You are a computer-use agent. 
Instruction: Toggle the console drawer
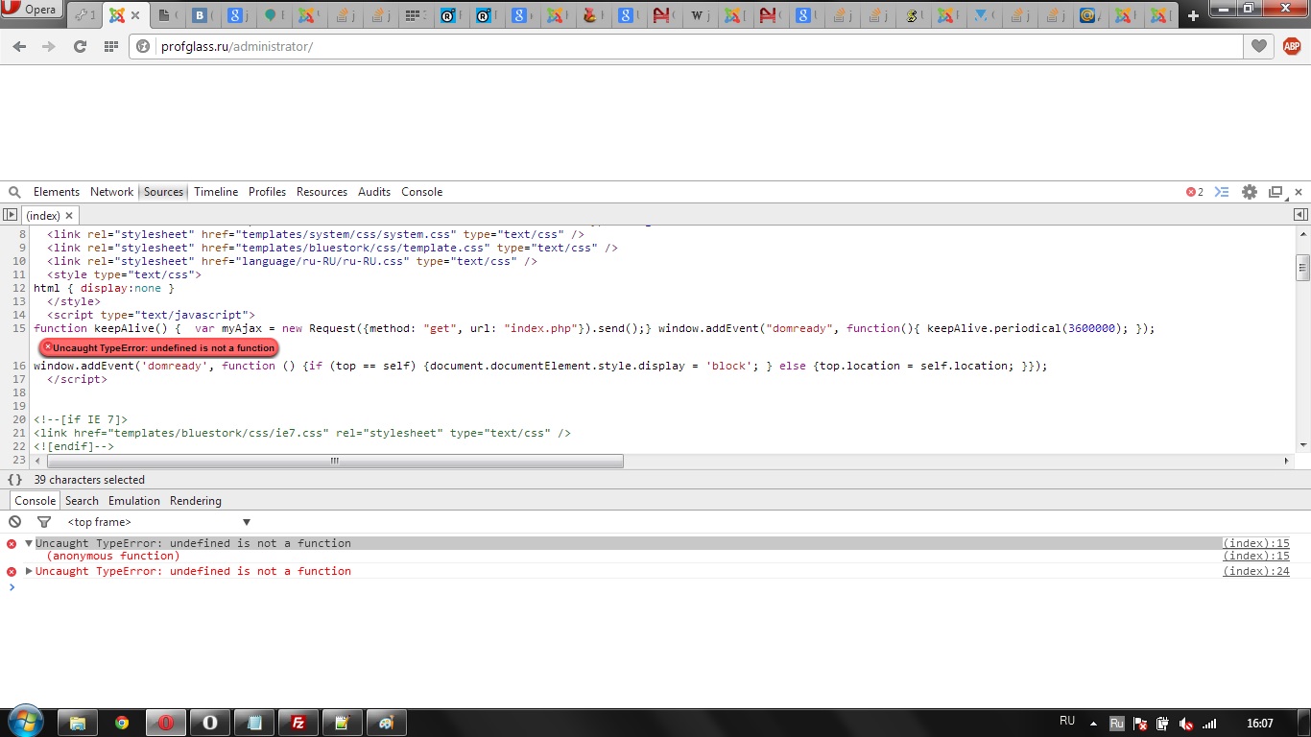click(1222, 192)
